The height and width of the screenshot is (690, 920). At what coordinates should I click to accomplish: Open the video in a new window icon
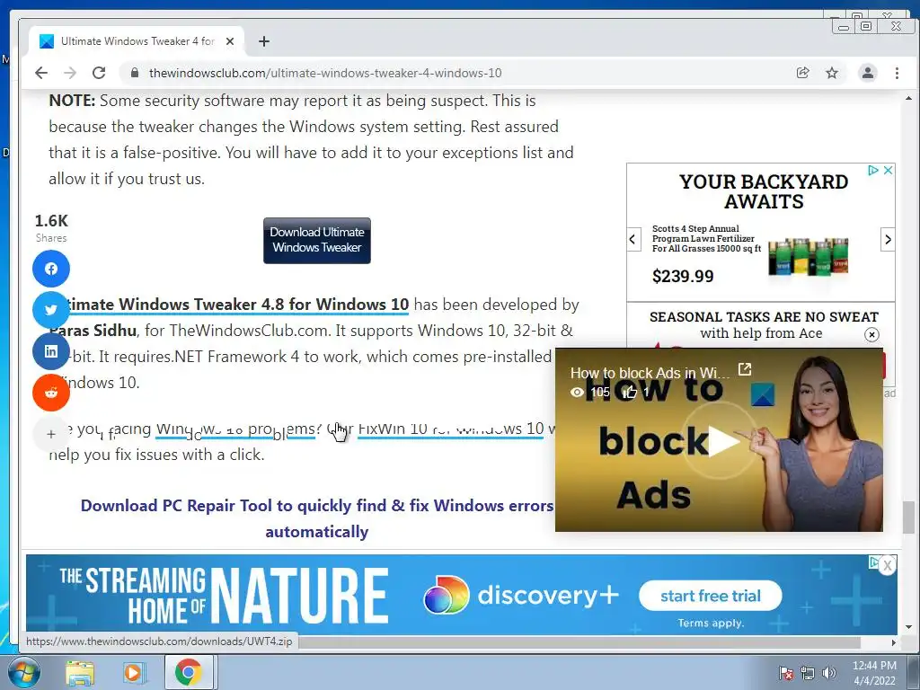click(745, 369)
